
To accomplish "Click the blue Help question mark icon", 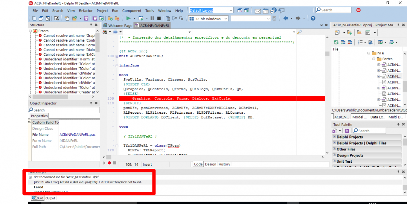I will (x=313, y=18).
